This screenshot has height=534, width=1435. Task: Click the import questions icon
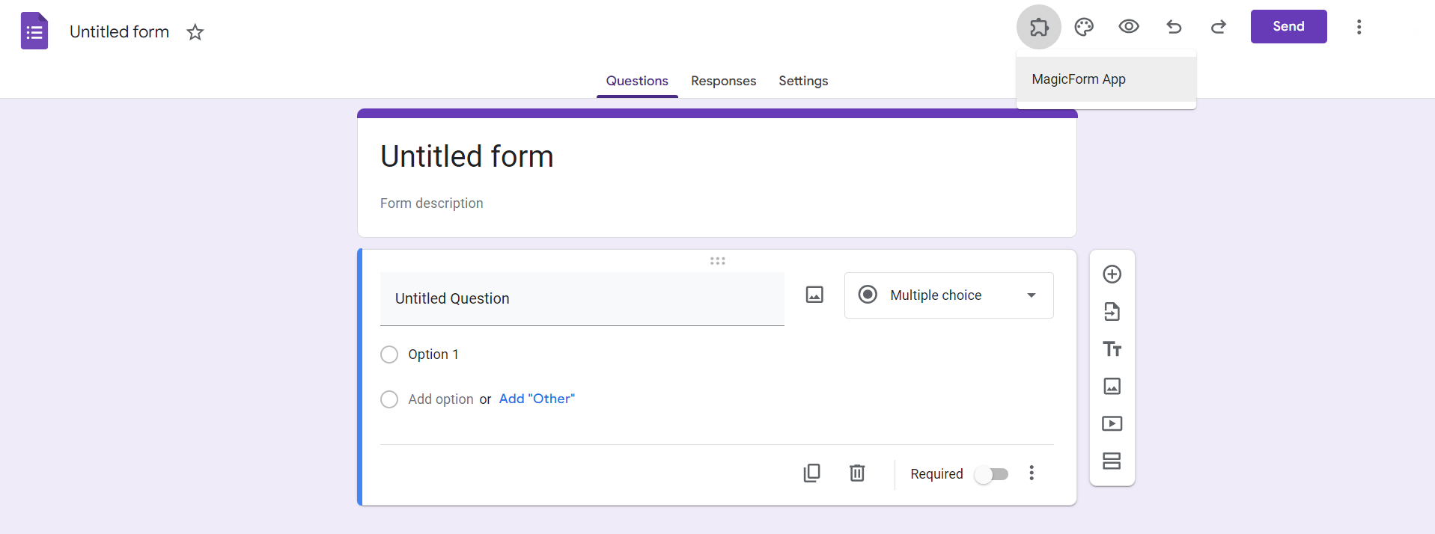pyautogui.click(x=1112, y=312)
